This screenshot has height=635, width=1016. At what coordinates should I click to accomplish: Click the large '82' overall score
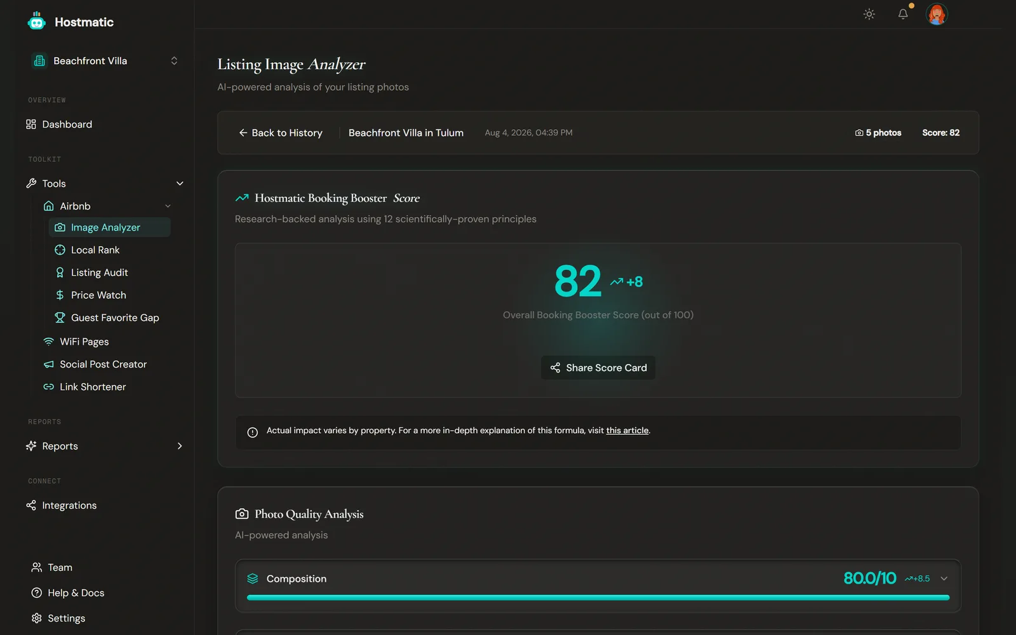[578, 281]
